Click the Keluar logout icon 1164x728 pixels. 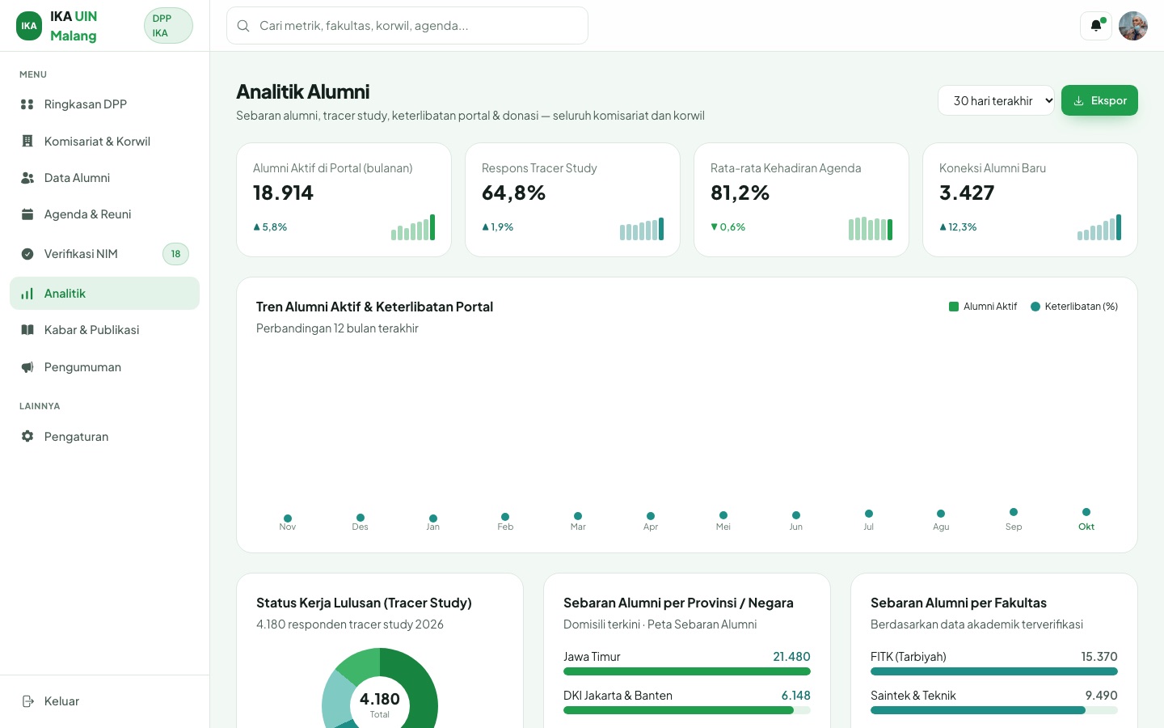(x=27, y=701)
